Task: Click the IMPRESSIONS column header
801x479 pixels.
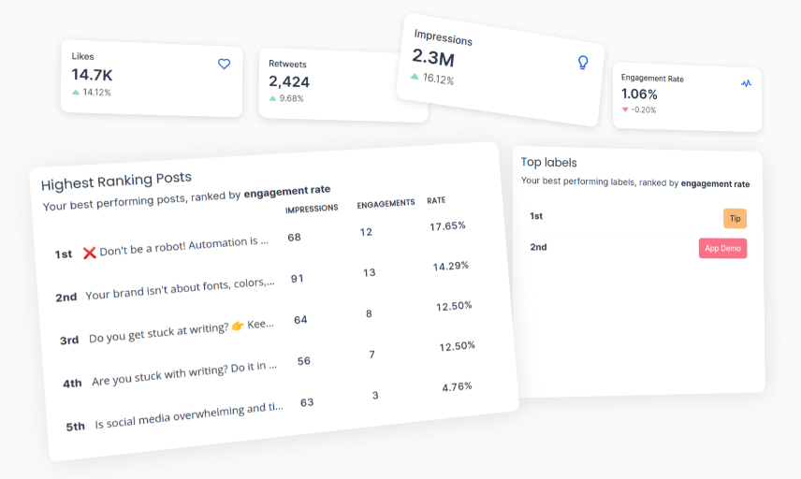Action: click(312, 209)
